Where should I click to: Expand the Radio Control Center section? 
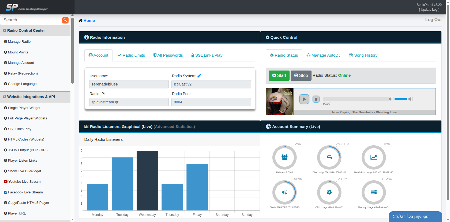(26, 30)
